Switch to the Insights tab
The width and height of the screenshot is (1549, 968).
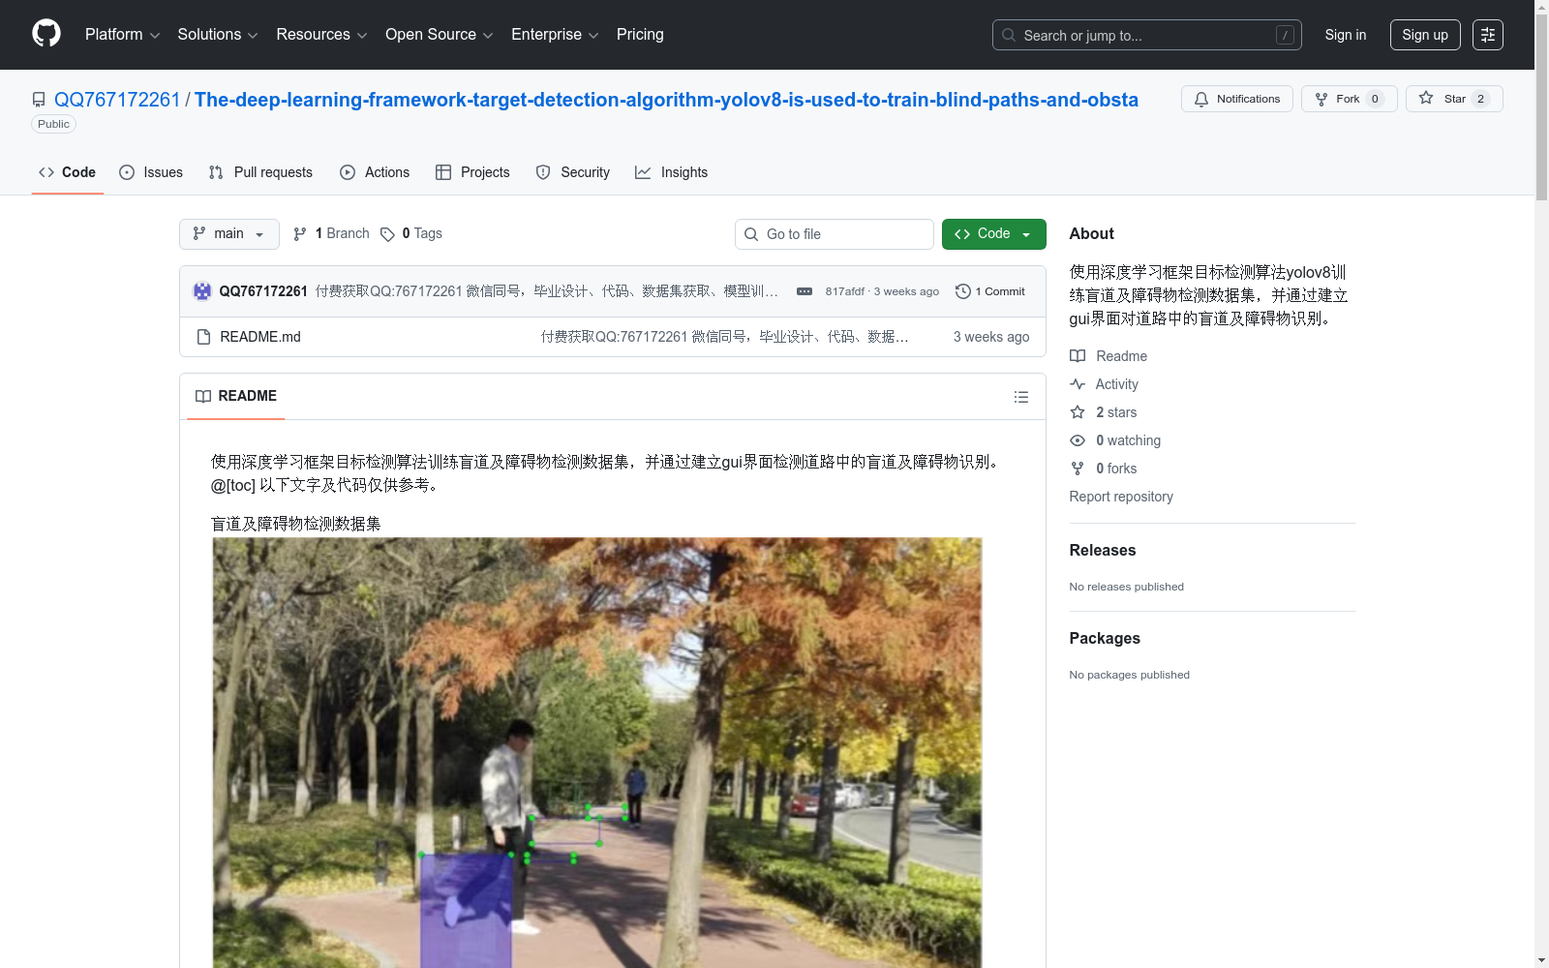pos(672,172)
